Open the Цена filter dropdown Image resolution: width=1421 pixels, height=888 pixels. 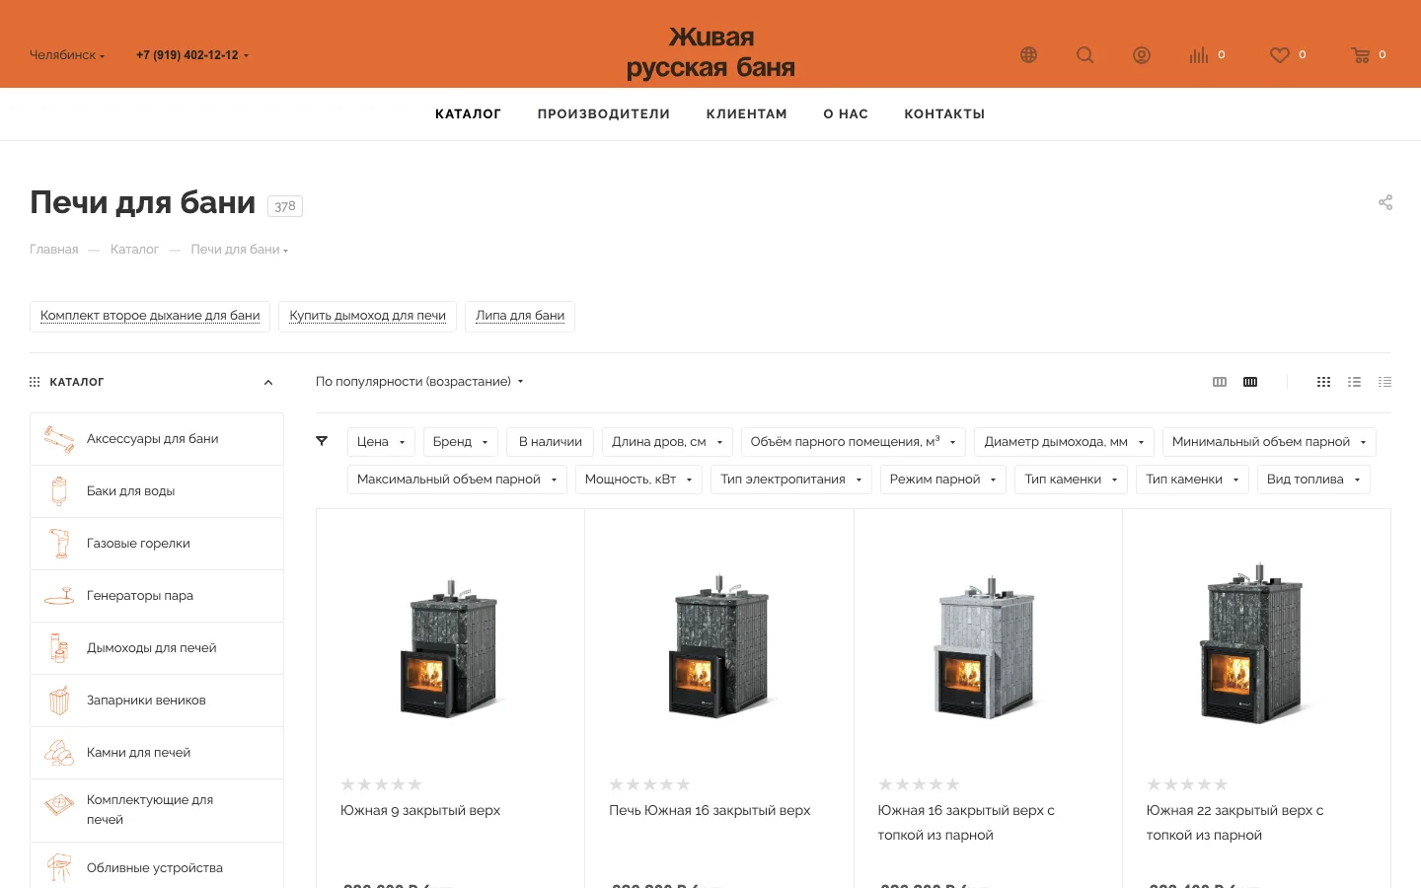[x=381, y=442]
